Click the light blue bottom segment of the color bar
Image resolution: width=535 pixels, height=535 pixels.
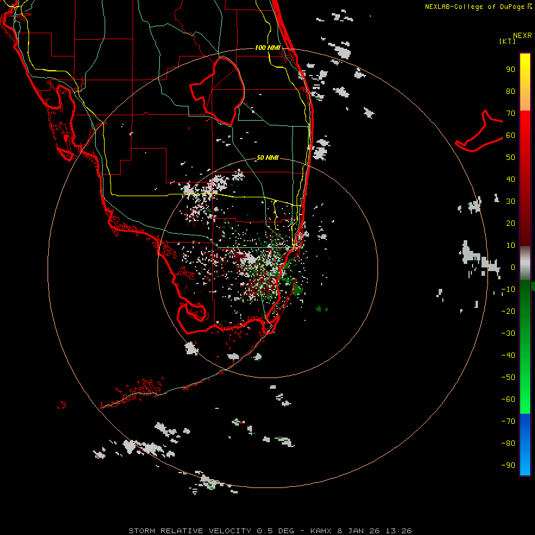point(525,464)
